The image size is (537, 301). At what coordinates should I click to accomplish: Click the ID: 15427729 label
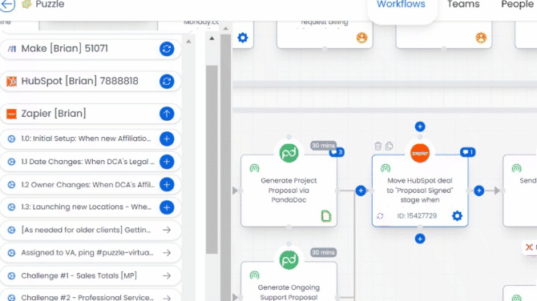tap(417, 216)
